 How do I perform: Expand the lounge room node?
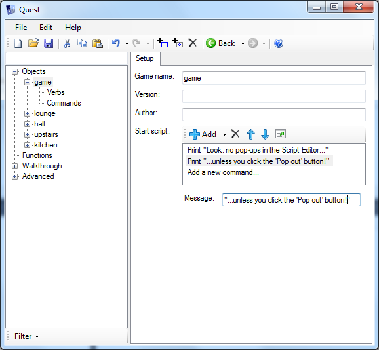click(27, 114)
